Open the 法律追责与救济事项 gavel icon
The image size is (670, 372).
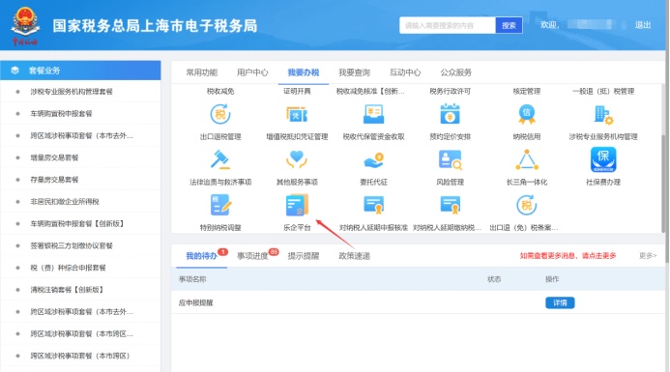tap(220, 159)
